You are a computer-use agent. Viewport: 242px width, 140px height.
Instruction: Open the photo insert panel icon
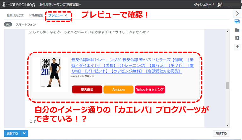point(237,21)
